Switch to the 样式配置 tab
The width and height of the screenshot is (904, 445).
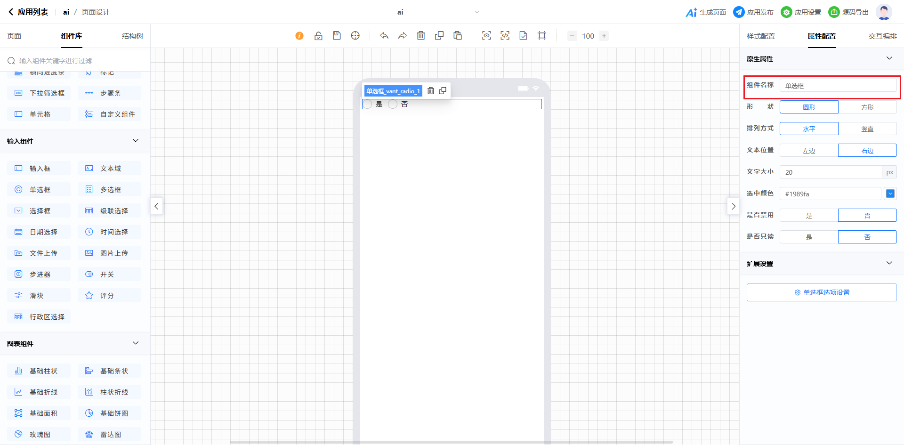[760, 36]
